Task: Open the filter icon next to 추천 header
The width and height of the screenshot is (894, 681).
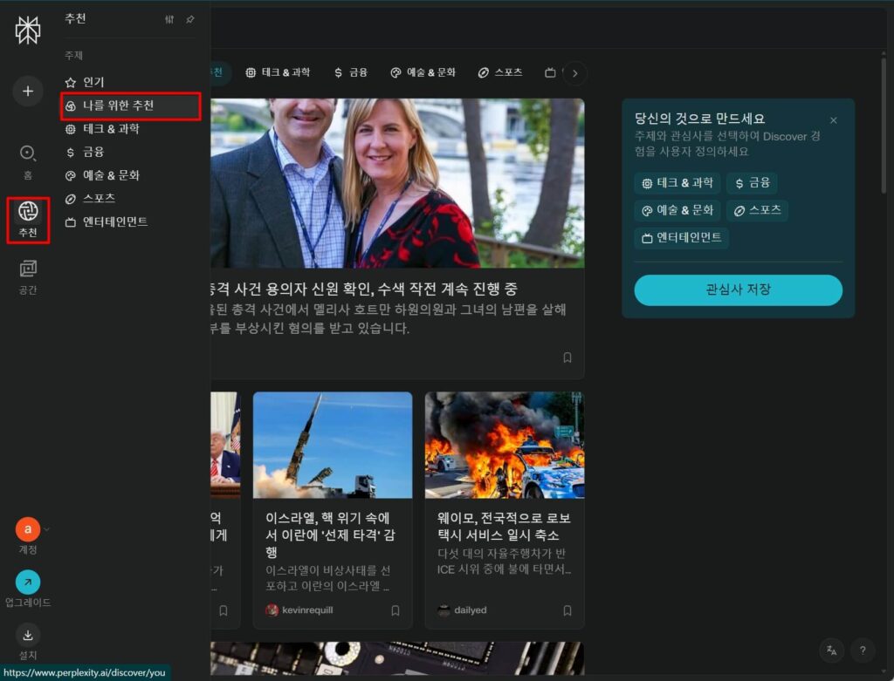Action: 169,18
